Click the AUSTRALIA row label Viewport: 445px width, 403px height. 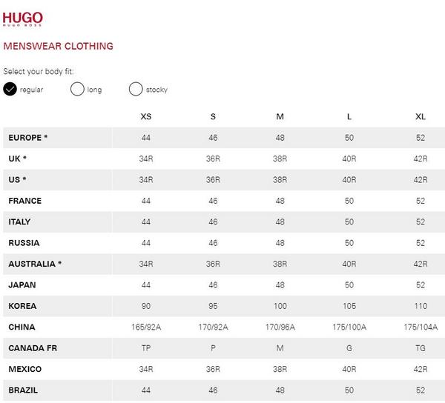(35, 264)
